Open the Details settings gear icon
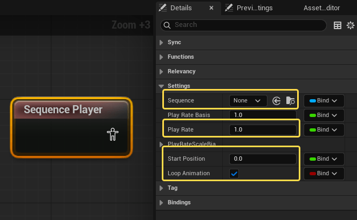This screenshot has width=357, height=220. point(351,25)
